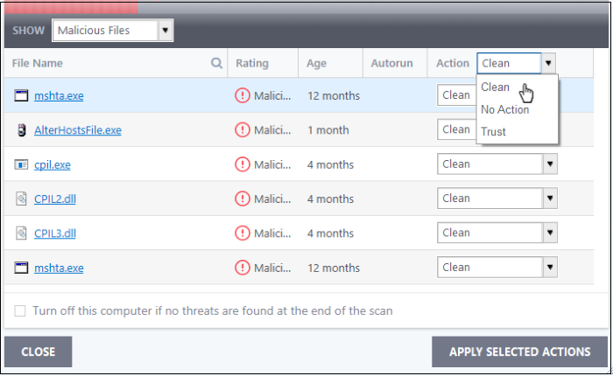Click the AlterHostsFile.exe file icon

[22, 130]
